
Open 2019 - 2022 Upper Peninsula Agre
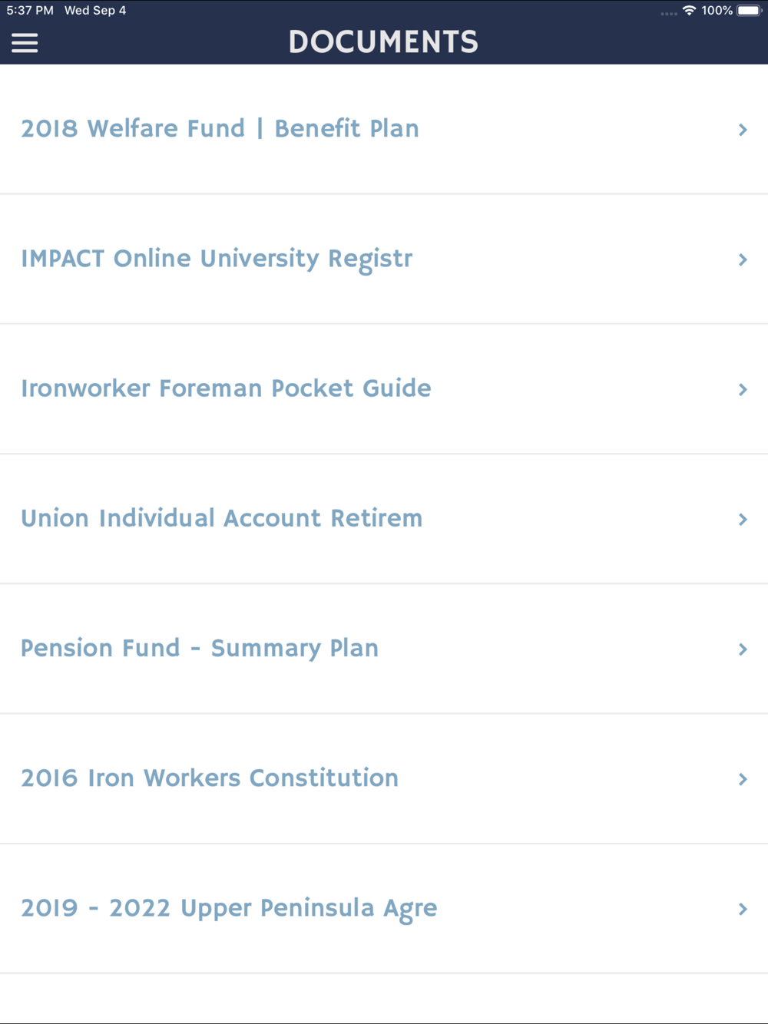pos(384,909)
